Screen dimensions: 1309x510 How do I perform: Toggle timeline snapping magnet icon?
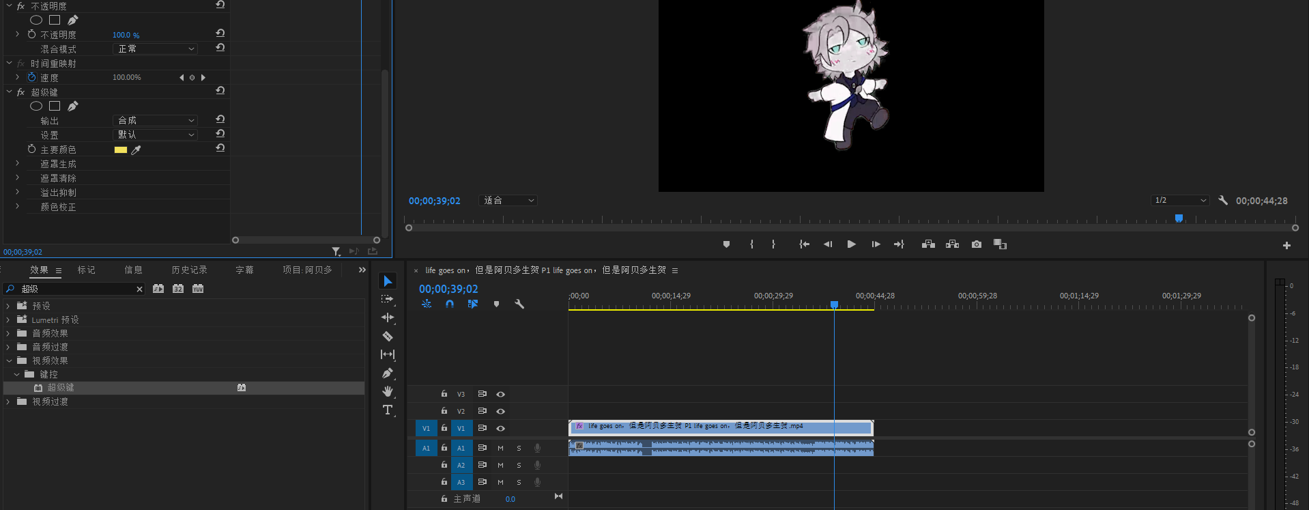click(450, 304)
